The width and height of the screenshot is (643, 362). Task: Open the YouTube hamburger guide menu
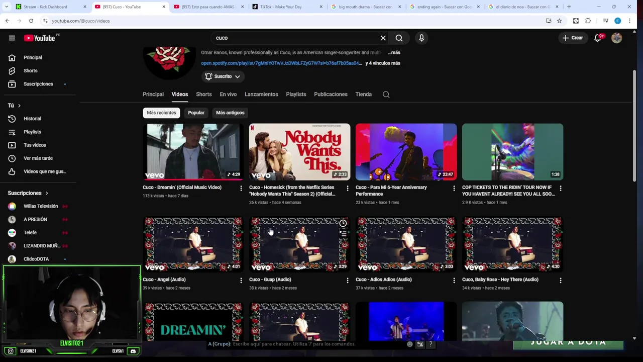(12, 38)
